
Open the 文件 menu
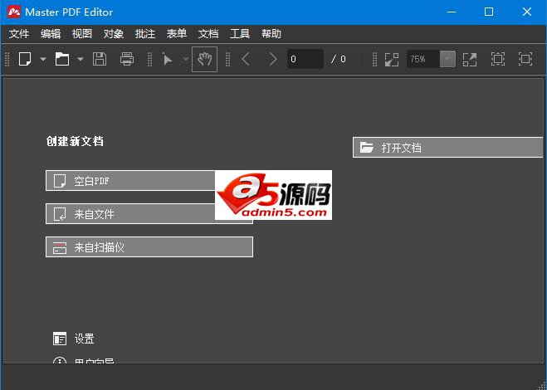19,34
